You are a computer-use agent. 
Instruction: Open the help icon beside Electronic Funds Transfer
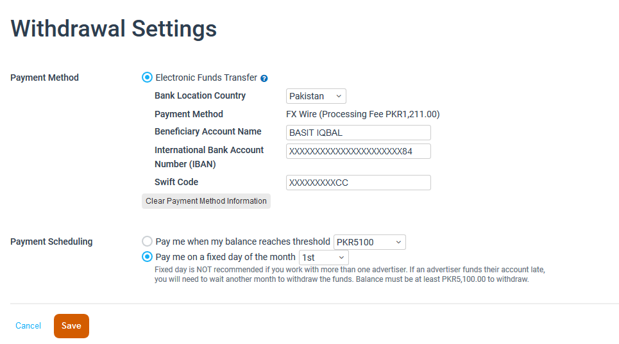[264, 78]
